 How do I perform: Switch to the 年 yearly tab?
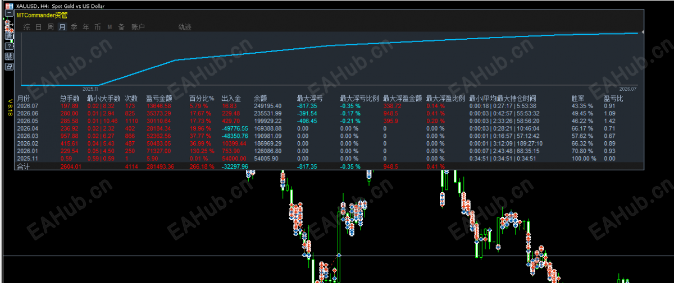point(85,27)
